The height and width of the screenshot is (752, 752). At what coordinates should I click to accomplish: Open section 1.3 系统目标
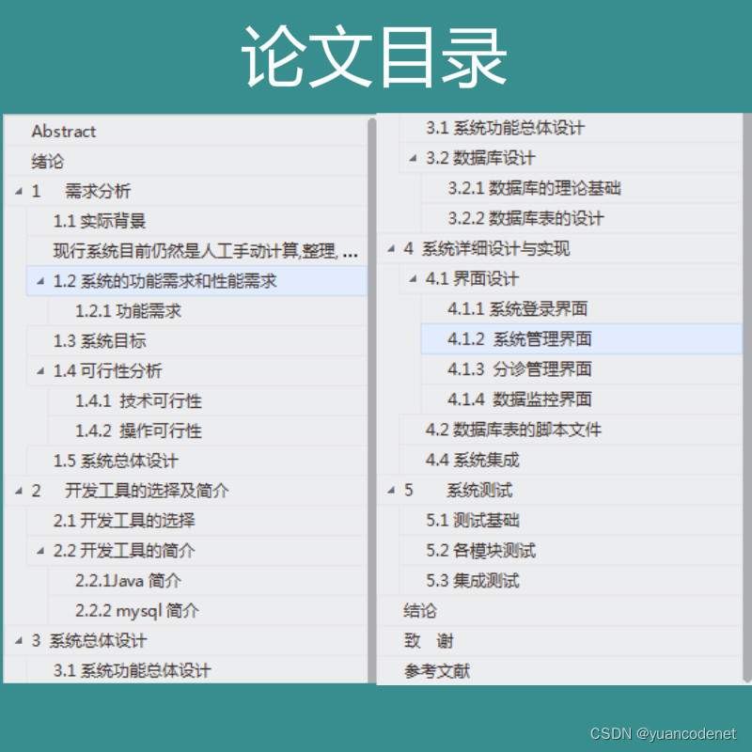(100, 341)
